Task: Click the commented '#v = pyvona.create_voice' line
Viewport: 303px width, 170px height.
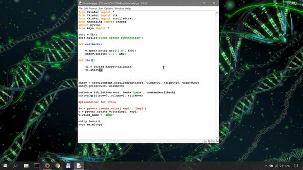Action: click(112, 109)
